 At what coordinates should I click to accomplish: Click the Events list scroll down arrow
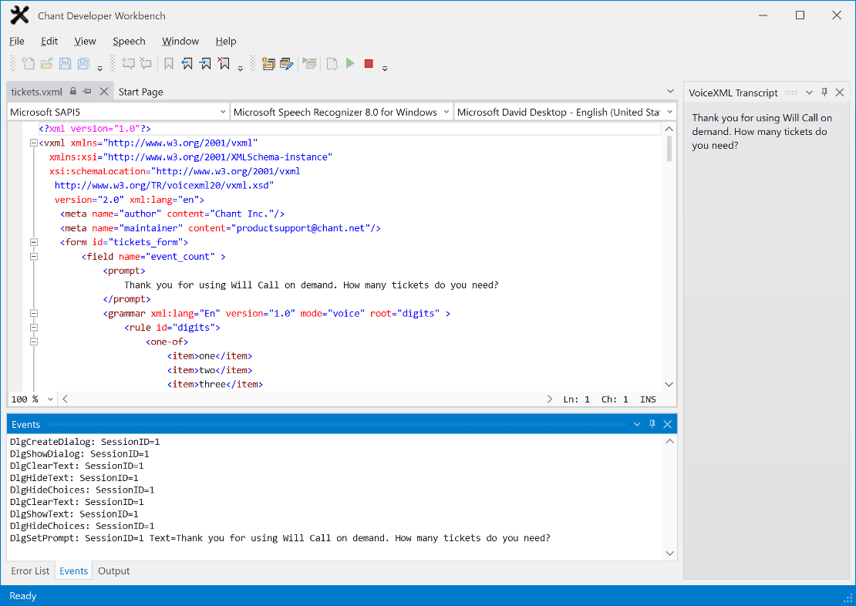pyautogui.click(x=670, y=553)
